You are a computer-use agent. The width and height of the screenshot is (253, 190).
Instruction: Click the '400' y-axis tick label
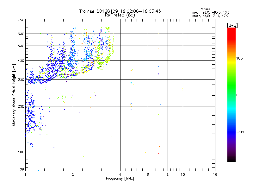21,60
